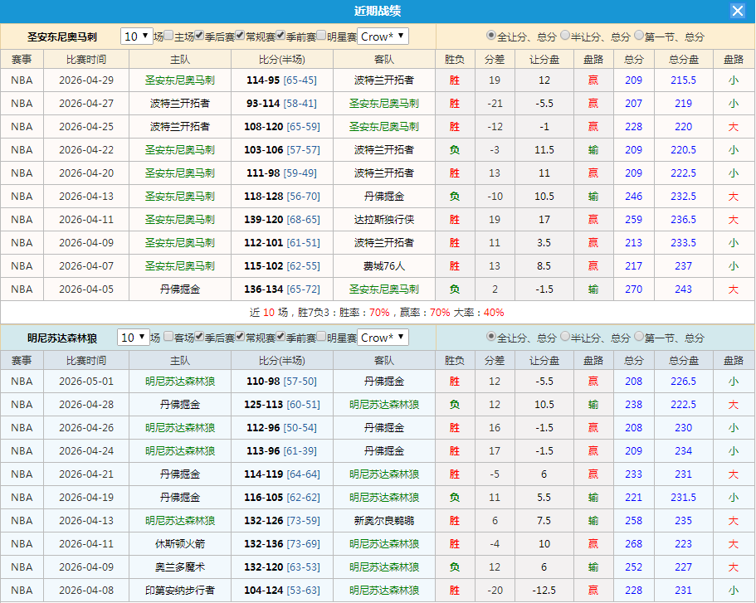
Task: Click total line 231.5
Action: (x=683, y=497)
